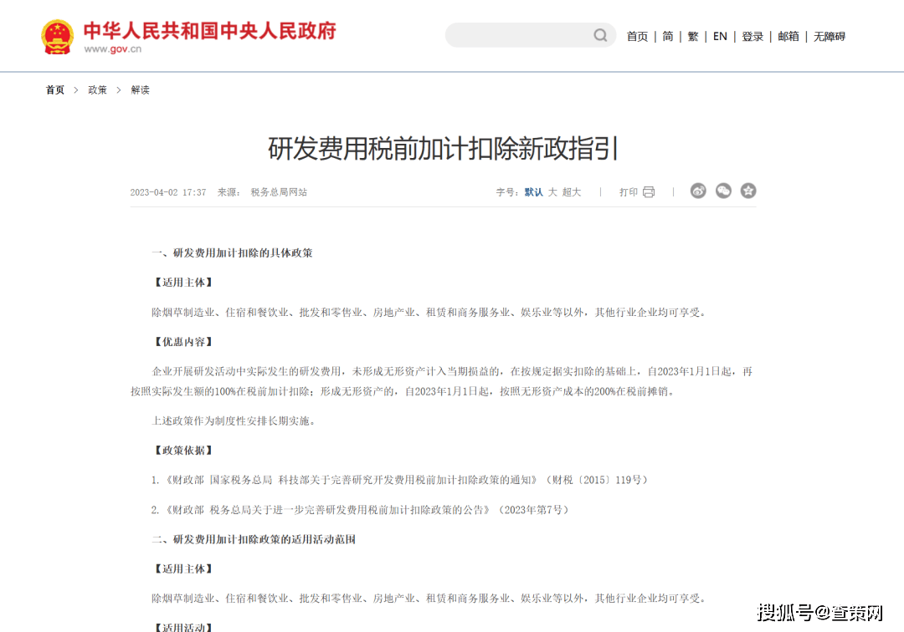Click 解读 in the breadcrumb
The width and height of the screenshot is (904, 632).
141,90
